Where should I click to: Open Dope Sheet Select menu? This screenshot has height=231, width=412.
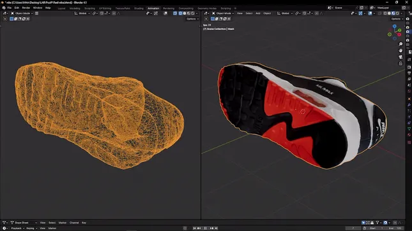52,223
